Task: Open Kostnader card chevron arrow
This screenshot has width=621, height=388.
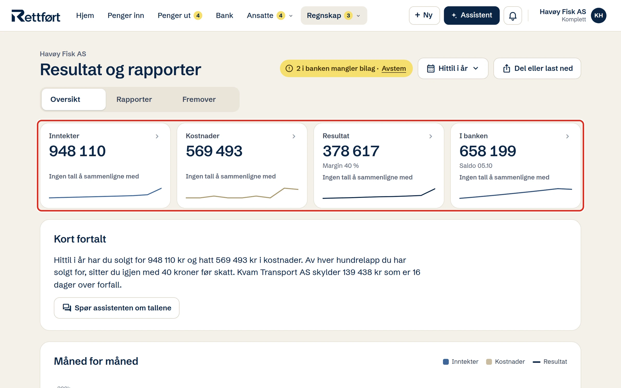Action: (294, 136)
